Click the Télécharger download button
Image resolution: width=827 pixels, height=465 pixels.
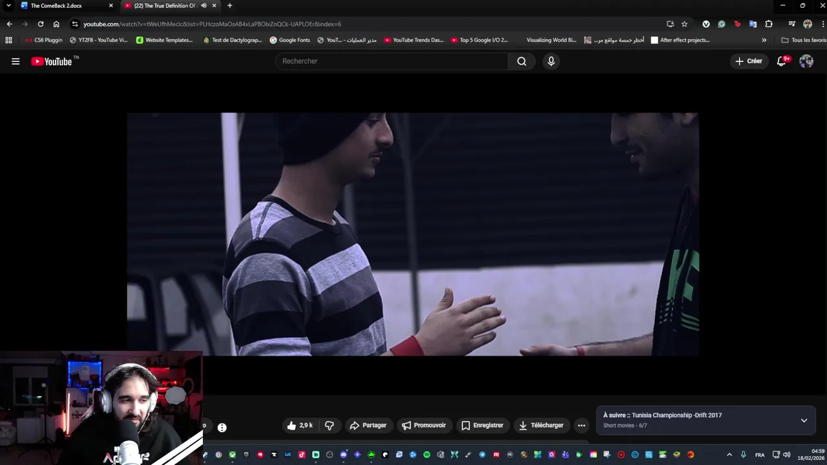[x=541, y=426]
